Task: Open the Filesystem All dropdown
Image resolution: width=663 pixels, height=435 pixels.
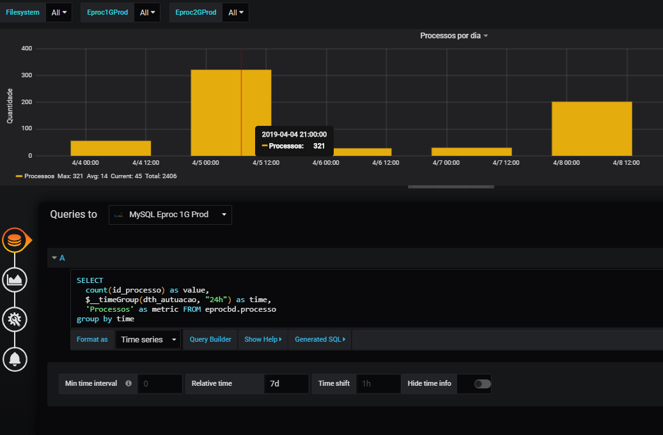Action: tap(58, 11)
